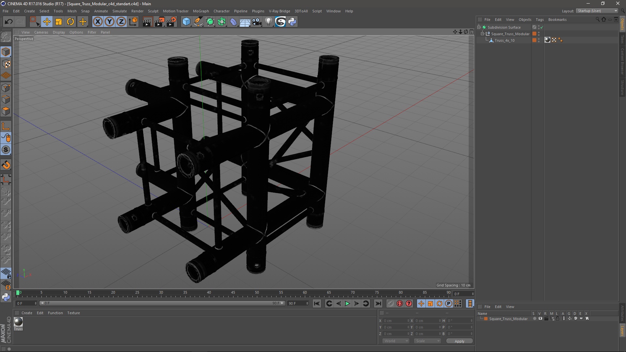626x352 pixels.
Task: Toggle Z axis lock
Action: 121,22
